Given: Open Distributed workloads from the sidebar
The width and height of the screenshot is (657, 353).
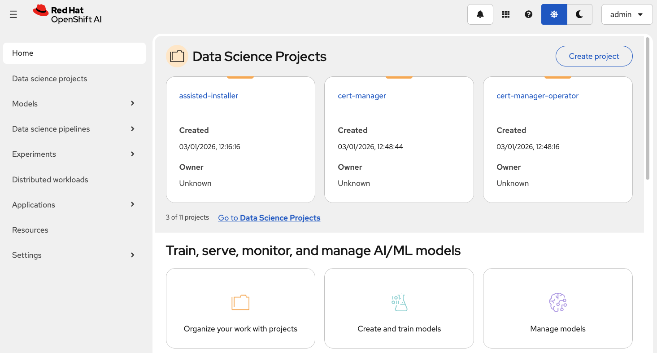Looking at the screenshot, I should (50, 179).
